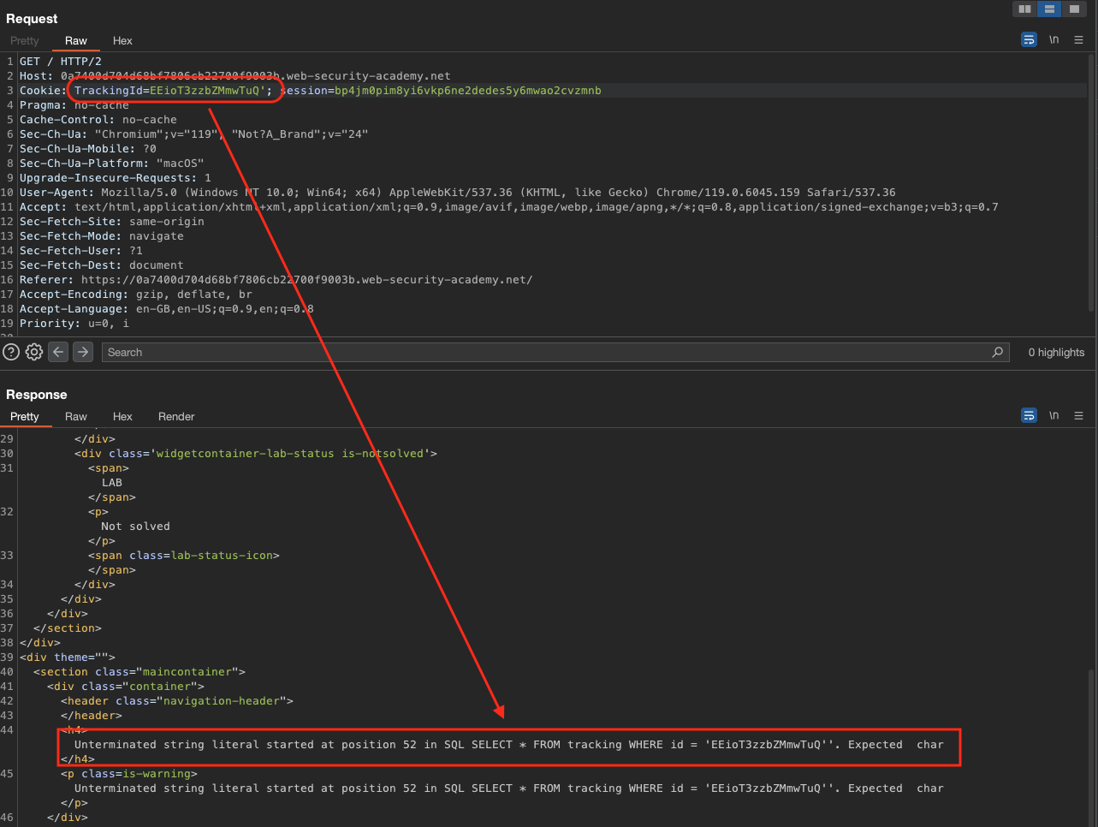Select the top-bottom split layout icon

coord(1048,9)
